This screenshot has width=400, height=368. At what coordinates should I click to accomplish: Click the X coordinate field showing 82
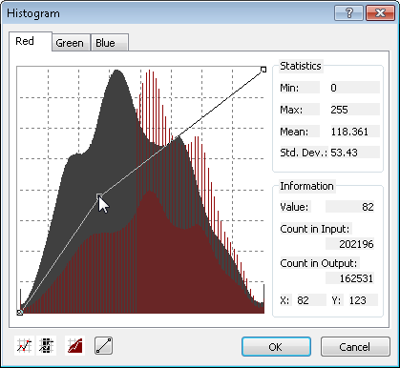pyautogui.click(x=309, y=300)
